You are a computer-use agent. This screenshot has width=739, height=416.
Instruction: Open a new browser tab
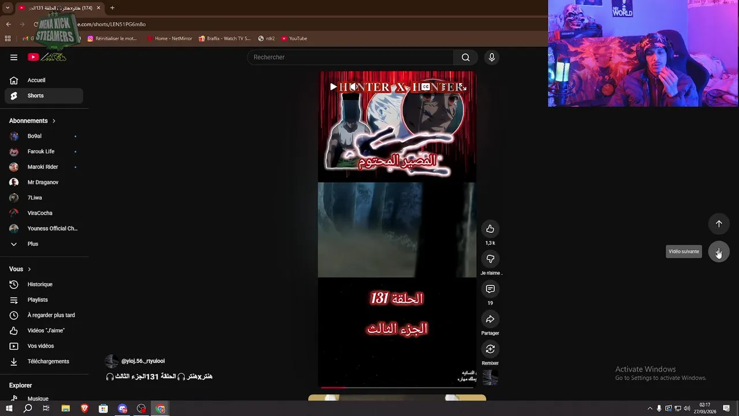coord(112,8)
